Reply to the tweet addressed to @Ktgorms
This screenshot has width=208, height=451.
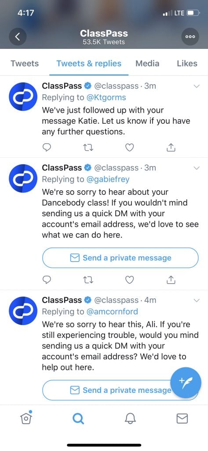coord(47,148)
